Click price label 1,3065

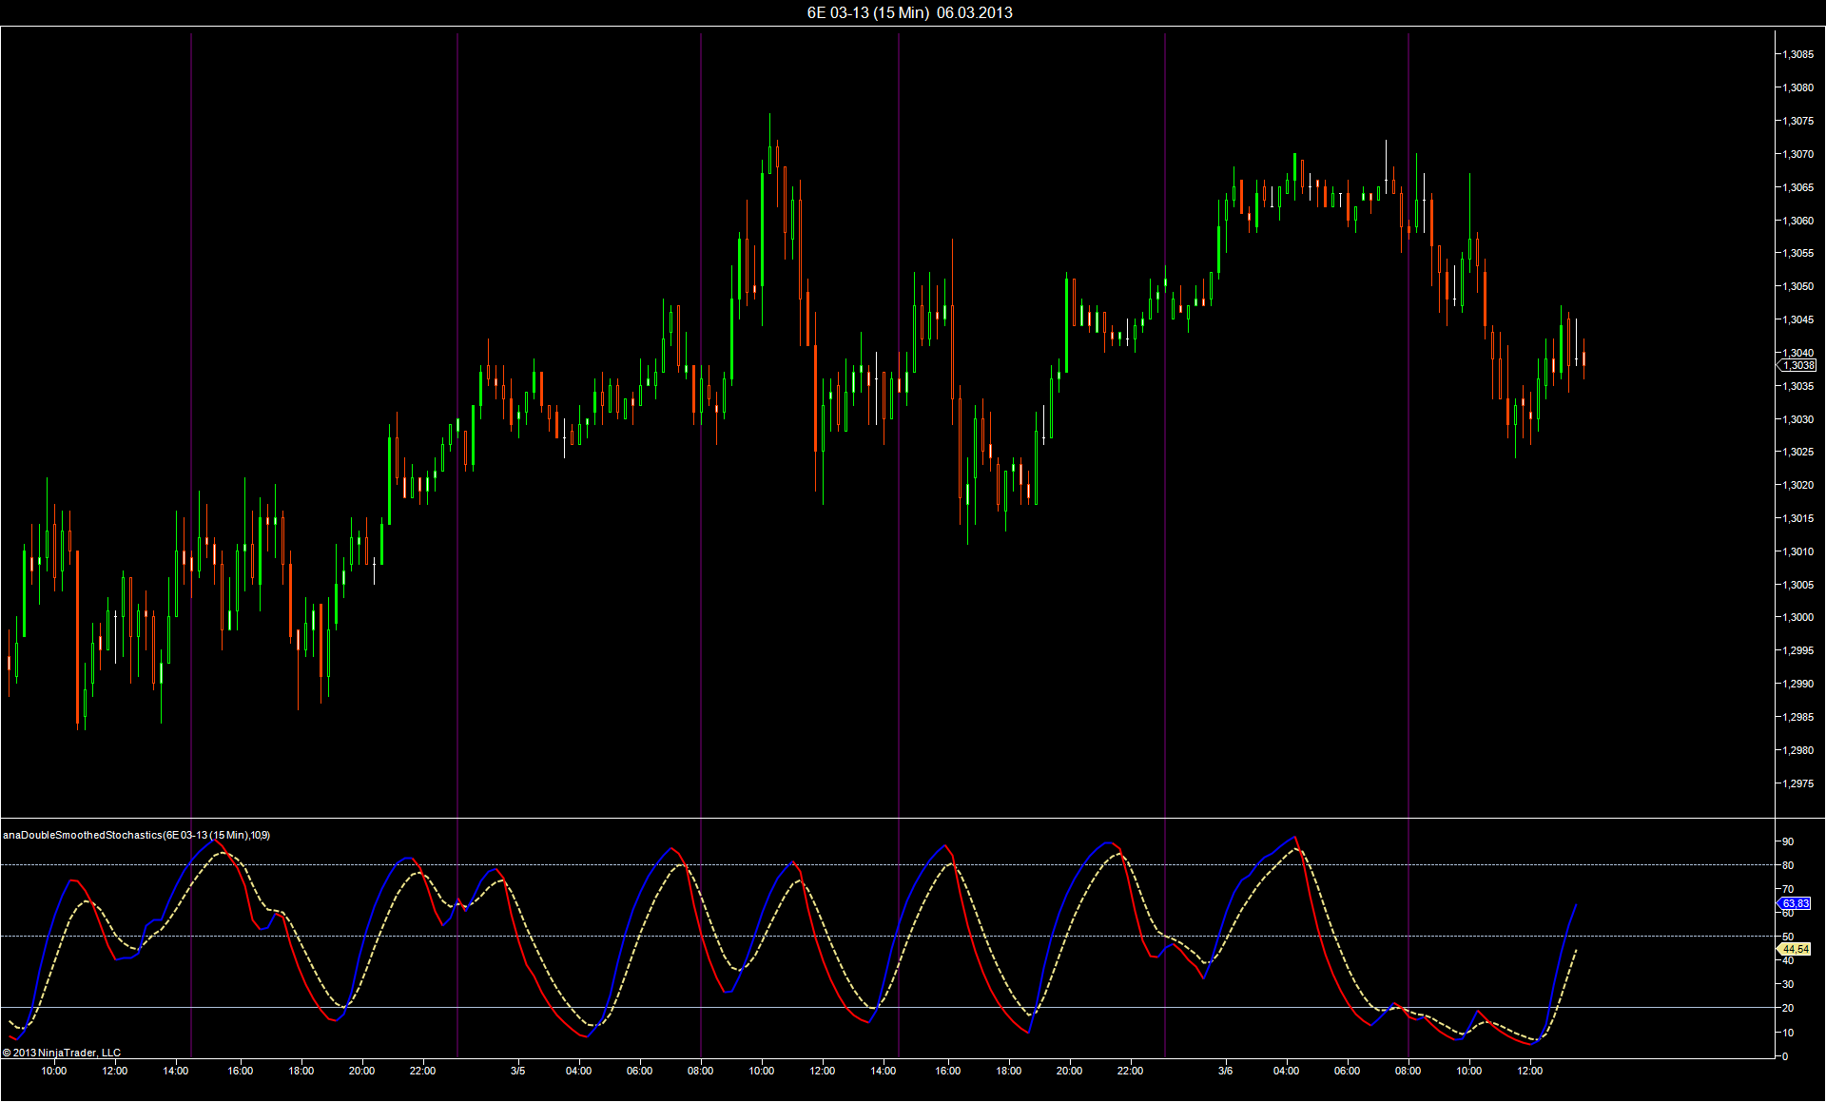pyautogui.click(x=1798, y=187)
